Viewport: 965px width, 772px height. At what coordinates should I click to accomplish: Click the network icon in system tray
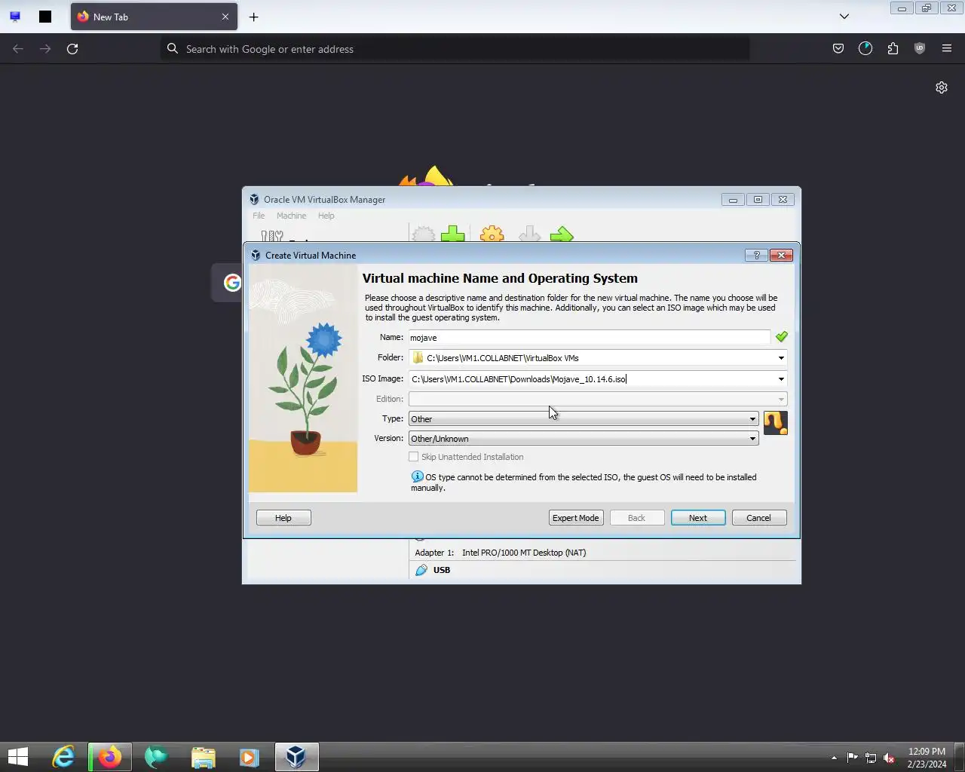tap(870, 758)
